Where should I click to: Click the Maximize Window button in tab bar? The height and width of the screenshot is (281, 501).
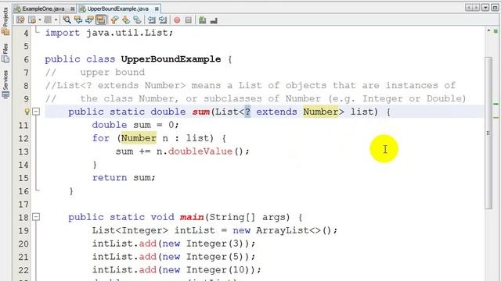click(495, 8)
